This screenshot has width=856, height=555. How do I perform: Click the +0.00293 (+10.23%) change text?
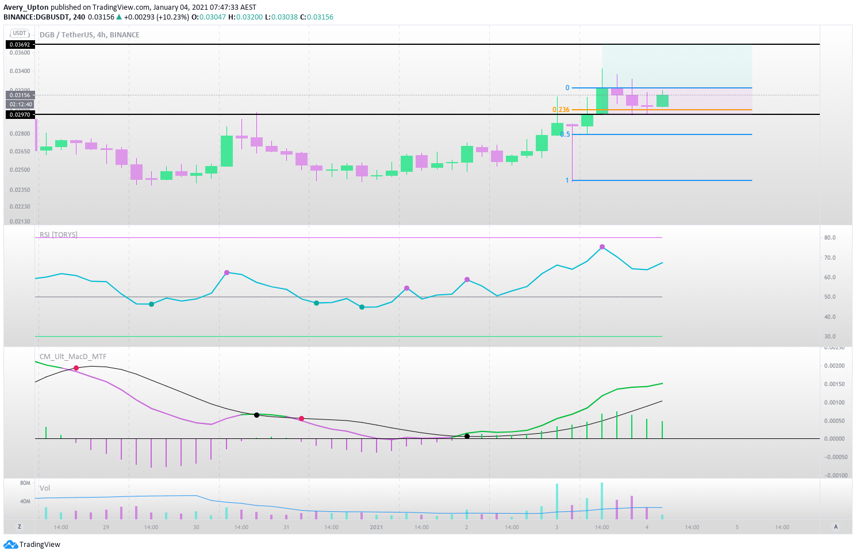click(x=156, y=17)
